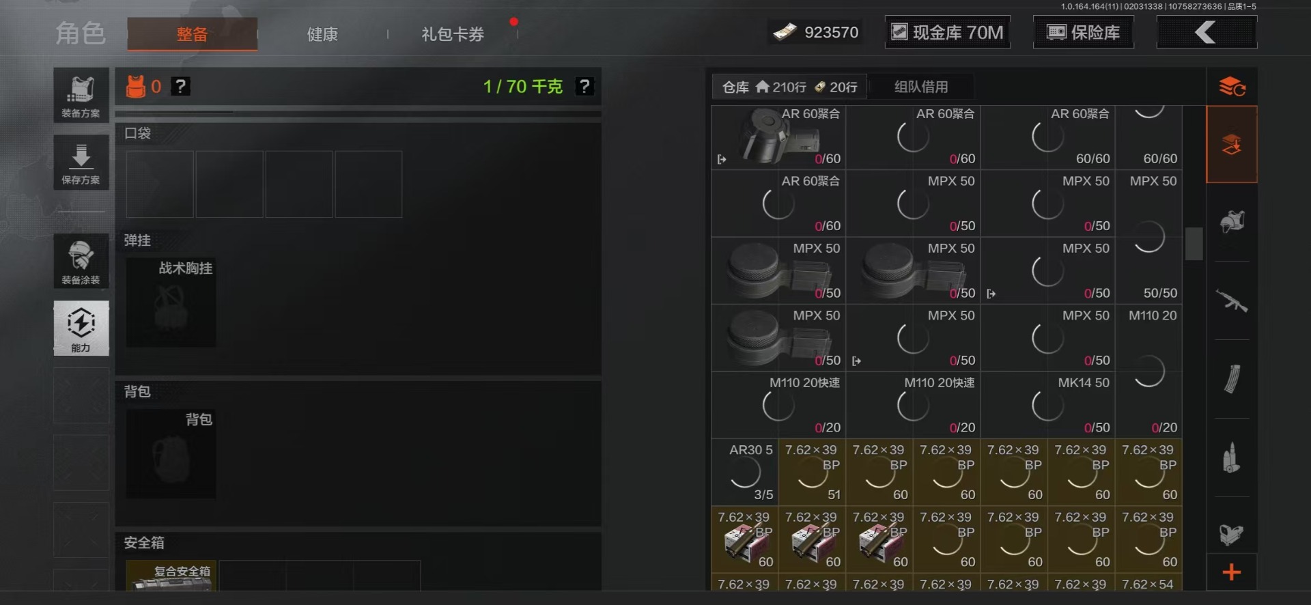Click the warehouse scrollbar thumb
The height and width of the screenshot is (605, 1311).
click(x=1194, y=244)
